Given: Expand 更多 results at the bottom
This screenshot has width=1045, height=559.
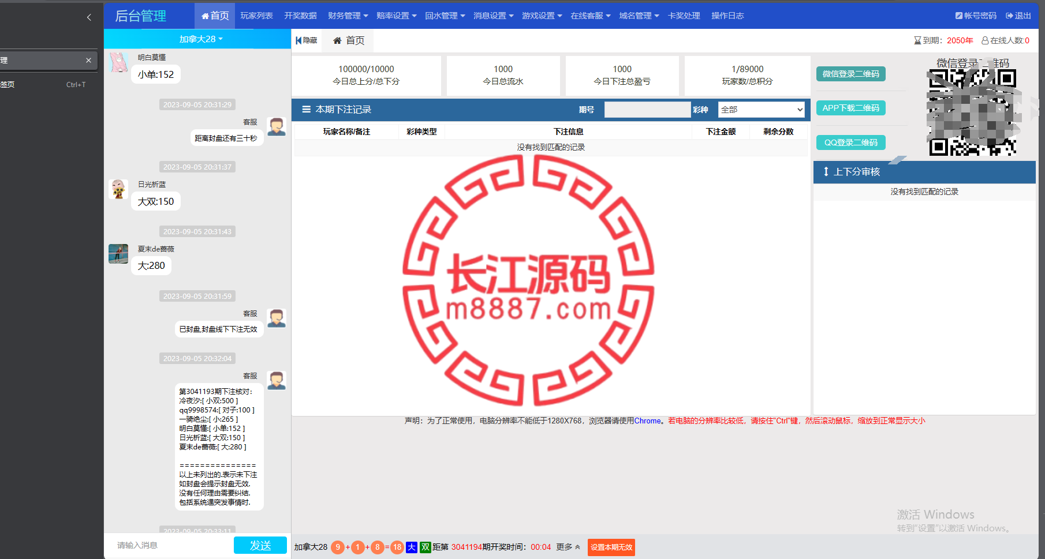Looking at the screenshot, I should click(568, 547).
